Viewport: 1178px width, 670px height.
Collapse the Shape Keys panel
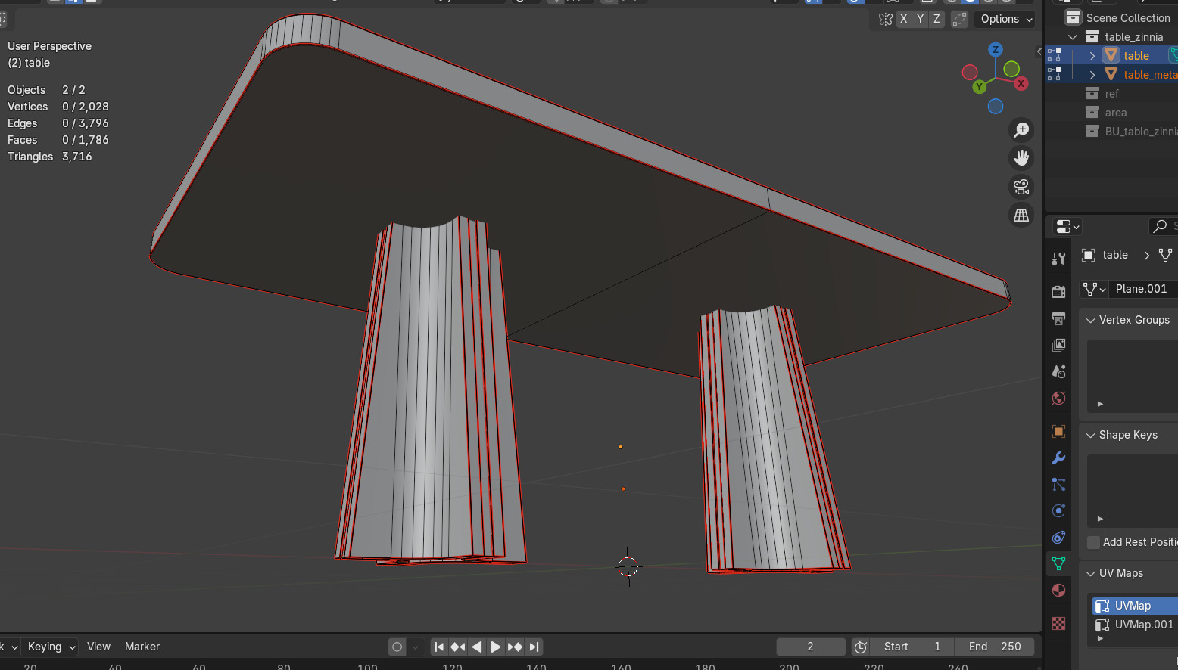1091,435
